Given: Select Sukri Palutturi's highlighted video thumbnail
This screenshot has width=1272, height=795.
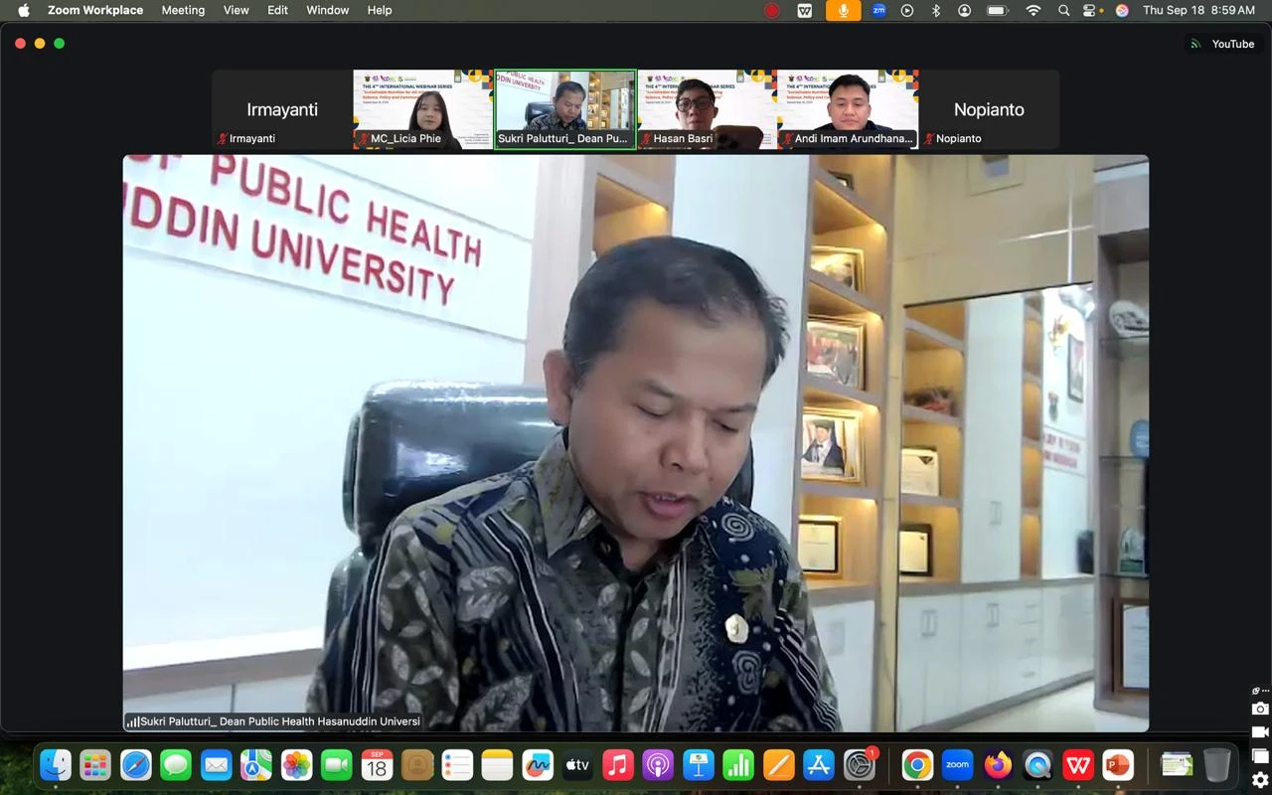Looking at the screenshot, I should click(x=564, y=109).
